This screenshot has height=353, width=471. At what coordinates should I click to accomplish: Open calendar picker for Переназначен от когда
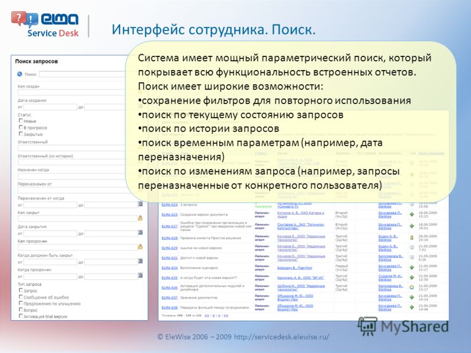pyautogui.click(x=140, y=204)
